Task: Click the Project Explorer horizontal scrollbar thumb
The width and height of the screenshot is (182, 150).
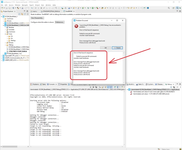Action: (x=10, y=147)
